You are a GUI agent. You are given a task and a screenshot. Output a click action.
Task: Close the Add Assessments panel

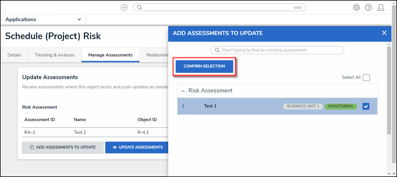coord(384,33)
